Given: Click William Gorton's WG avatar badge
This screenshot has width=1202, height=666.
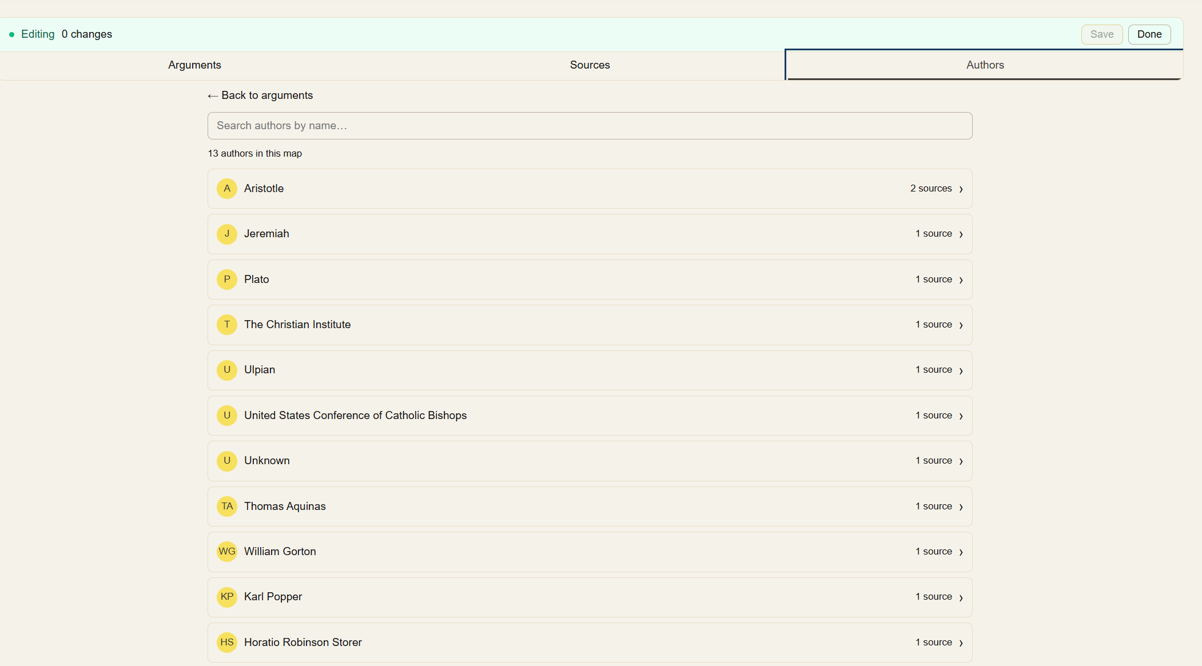Looking at the screenshot, I should pyautogui.click(x=227, y=551).
